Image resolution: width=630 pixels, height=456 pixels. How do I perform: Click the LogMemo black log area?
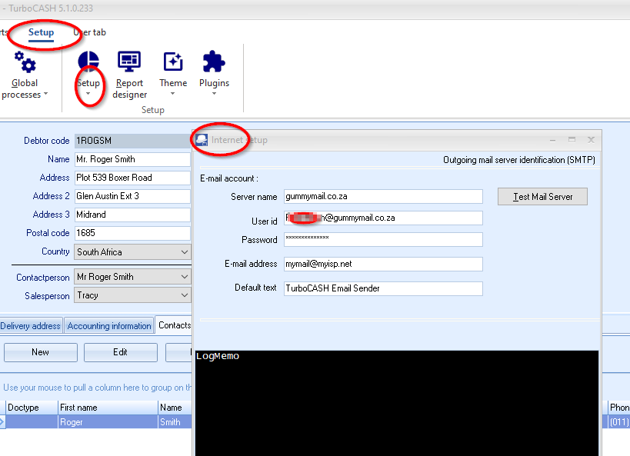point(397,403)
